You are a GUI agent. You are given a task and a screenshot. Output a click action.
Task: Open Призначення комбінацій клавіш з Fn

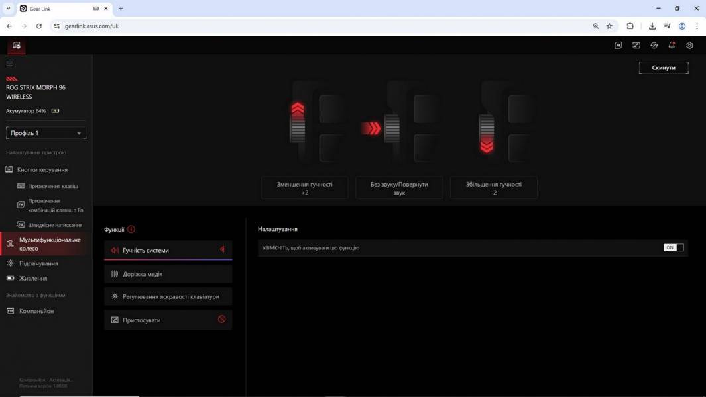(56, 206)
